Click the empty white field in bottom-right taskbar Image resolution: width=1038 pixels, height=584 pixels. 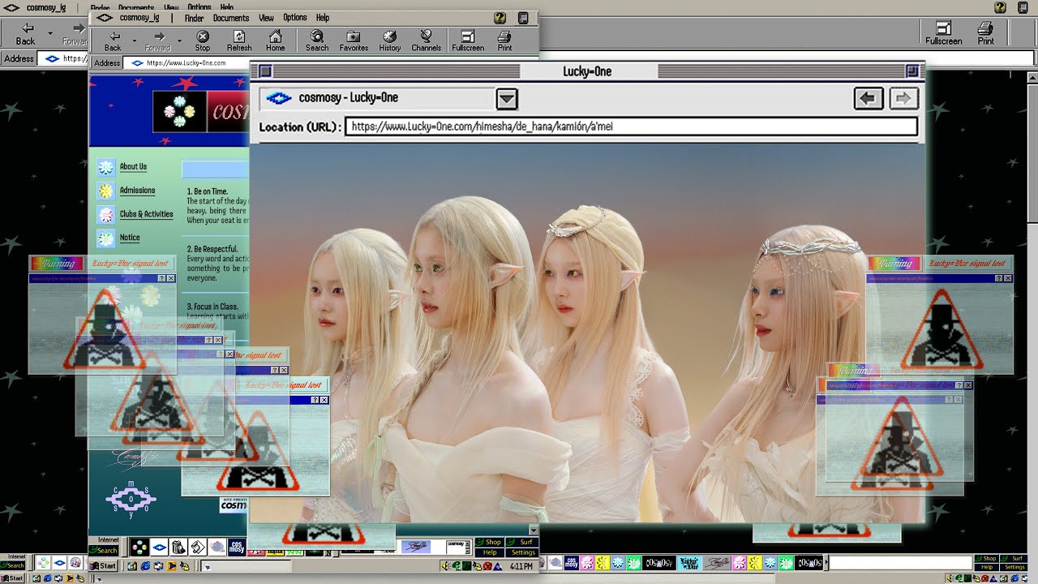(x=899, y=563)
